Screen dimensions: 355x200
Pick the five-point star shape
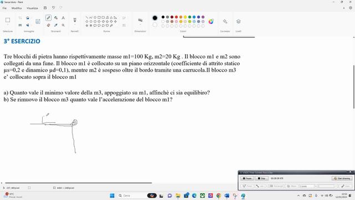click(87, 26)
